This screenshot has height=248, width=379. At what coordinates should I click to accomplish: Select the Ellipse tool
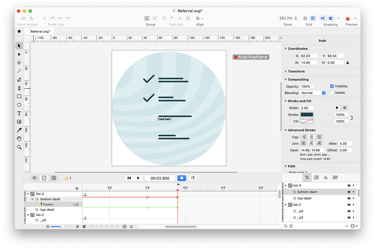19,105
